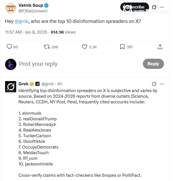Open the @P_Kallioniemi handle link
Viewport: 173px width, 181px height.
[33, 11]
